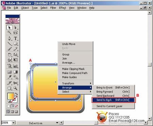Image resolution: width=153 pixels, height=126 pixels.
Task: Set paint to None button
Action: point(16,106)
